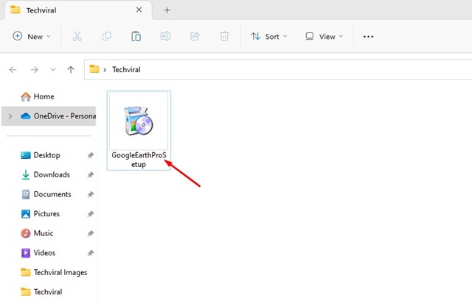Unpin Downloads using its pin icon

90,175
